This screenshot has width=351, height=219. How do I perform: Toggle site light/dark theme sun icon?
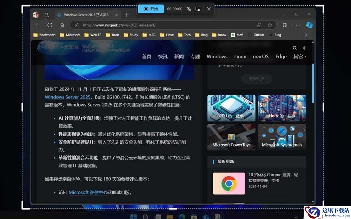coord(304,48)
